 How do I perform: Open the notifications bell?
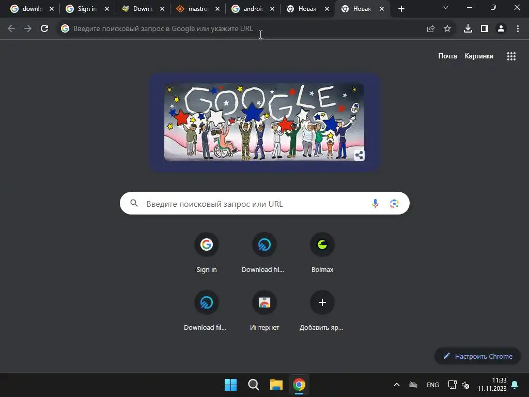(515, 385)
